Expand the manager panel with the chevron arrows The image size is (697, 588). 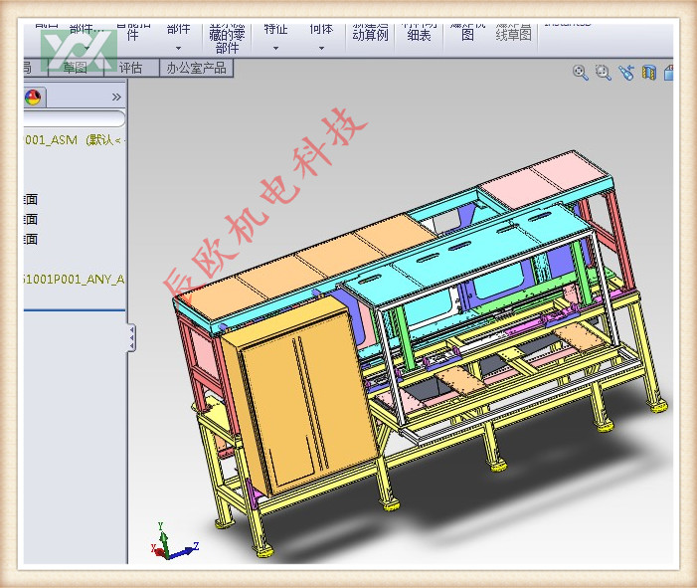point(116,97)
